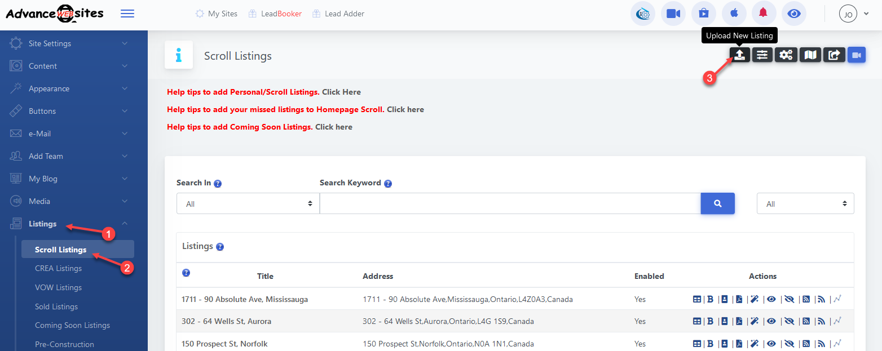Viewport: 882px width, 351px height.
Task: Open line chart stats icon for 150 Prospect St
Action: point(837,343)
